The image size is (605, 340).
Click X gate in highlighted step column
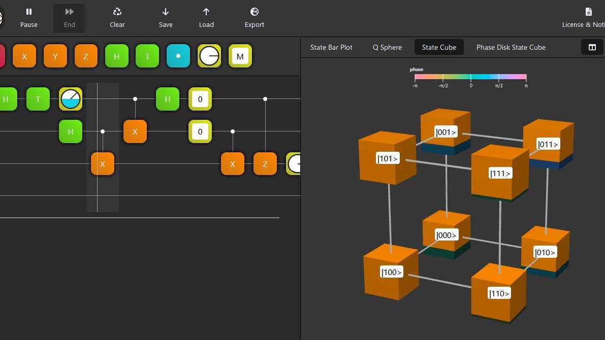(103, 164)
